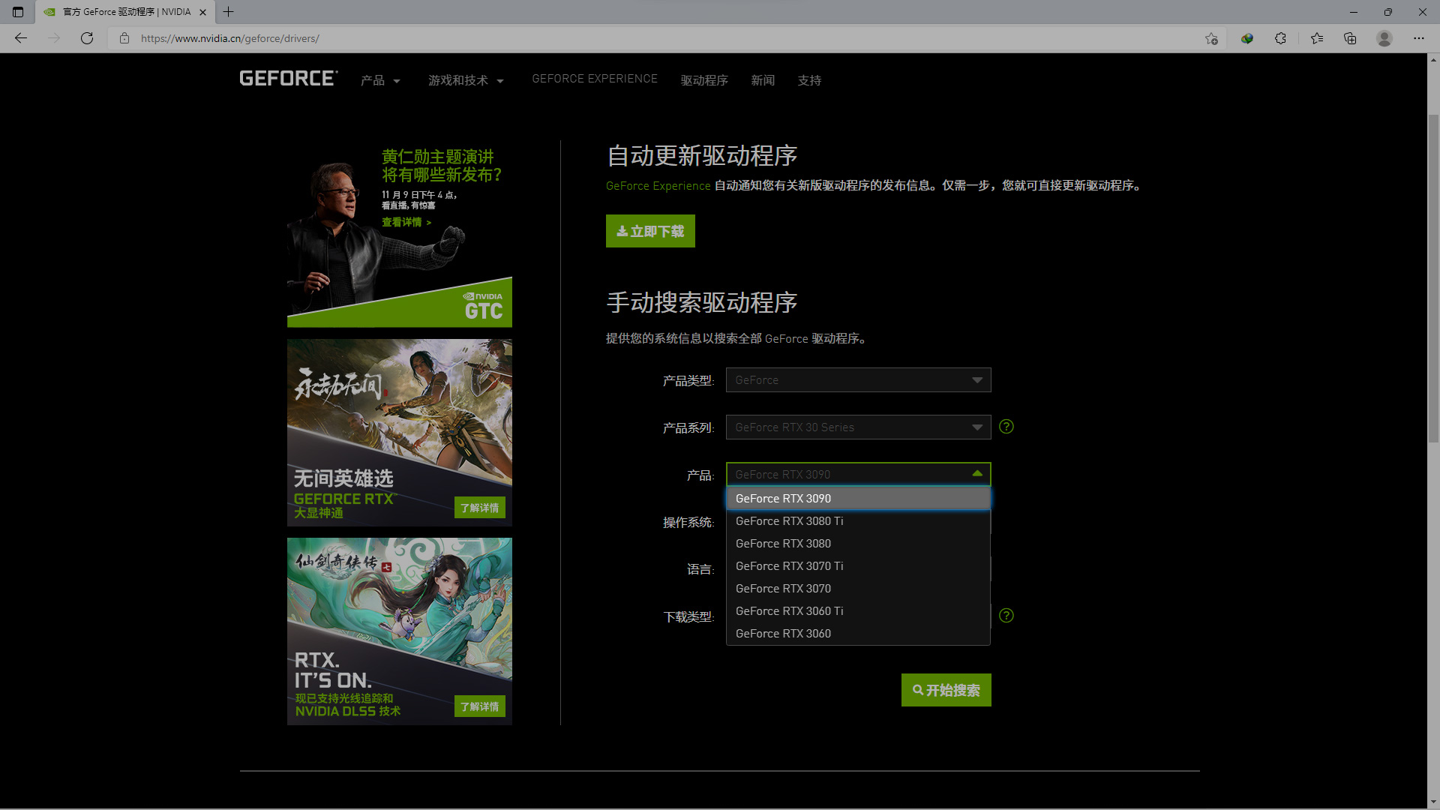The image size is (1440, 810).
Task: Click the browser refresh icon
Action: coord(87,38)
